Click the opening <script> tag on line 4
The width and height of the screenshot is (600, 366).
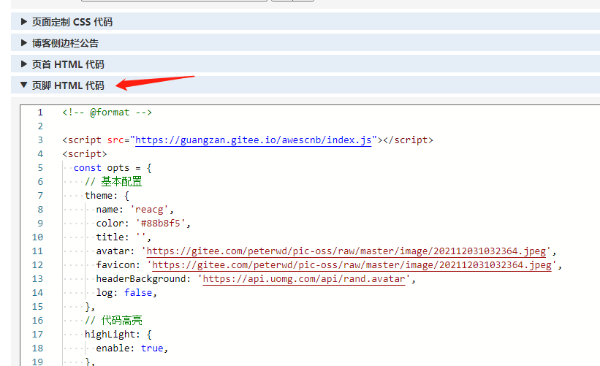click(85, 153)
